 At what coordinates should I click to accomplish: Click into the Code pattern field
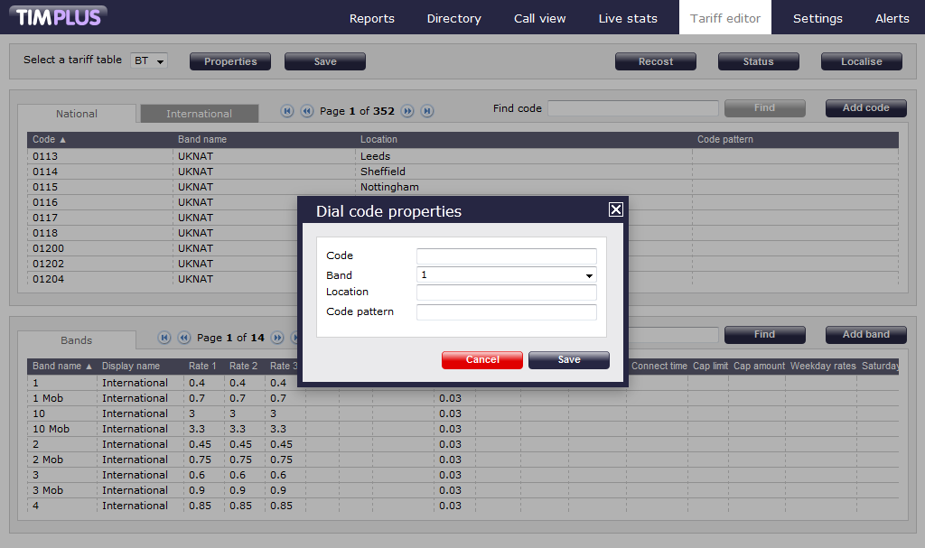[506, 312]
